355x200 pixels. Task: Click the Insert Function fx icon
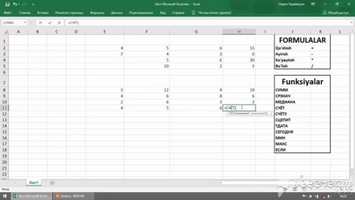tap(59, 23)
